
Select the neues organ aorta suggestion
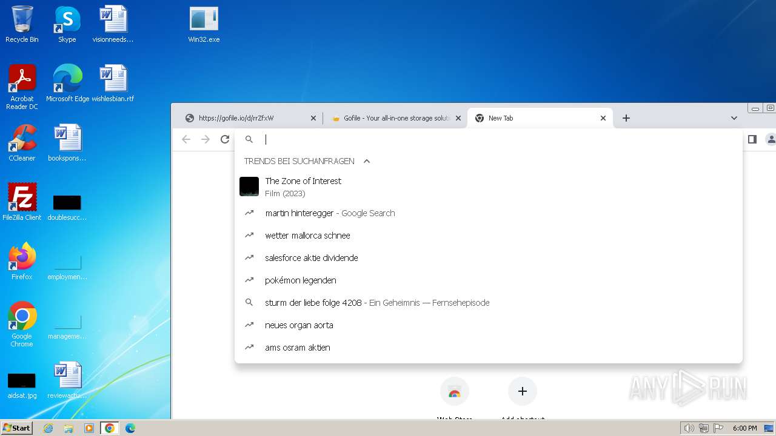pos(488,325)
